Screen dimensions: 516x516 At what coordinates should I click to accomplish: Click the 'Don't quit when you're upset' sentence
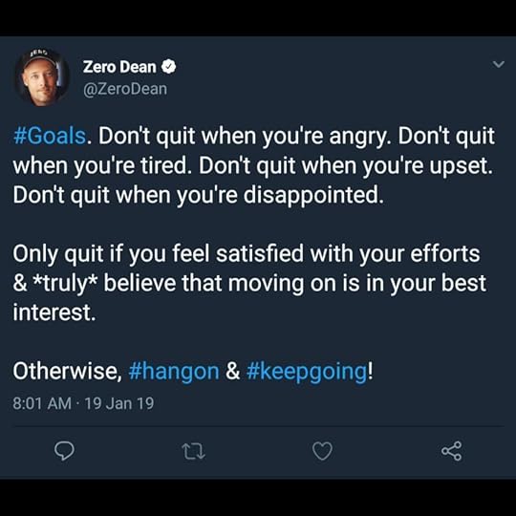pyautogui.click(x=346, y=165)
